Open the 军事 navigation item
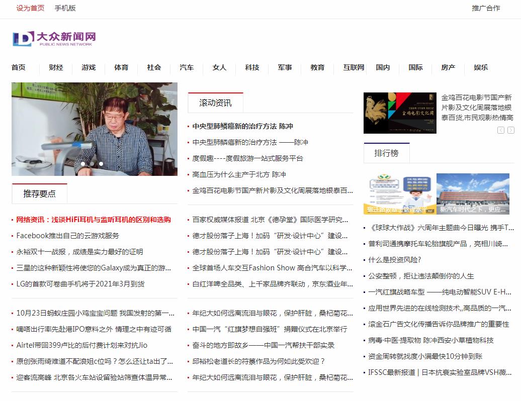 285,67
